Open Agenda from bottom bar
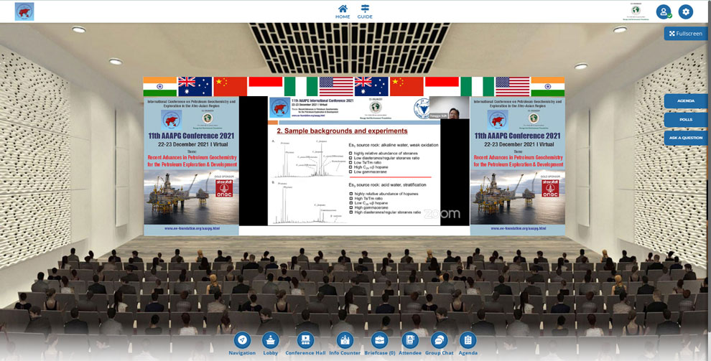This screenshot has width=711, height=361. (468, 344)
